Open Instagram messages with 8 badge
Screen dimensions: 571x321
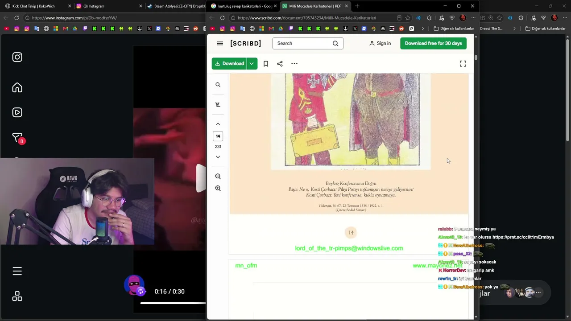point(17,138)
